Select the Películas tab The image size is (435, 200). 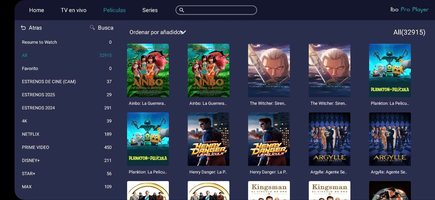(x=114, y=10)
